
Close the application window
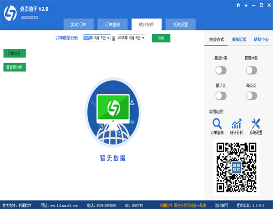pyautogui.click(x=269, y=5)
